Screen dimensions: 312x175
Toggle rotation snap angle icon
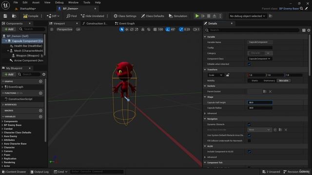tap(168, 29)
